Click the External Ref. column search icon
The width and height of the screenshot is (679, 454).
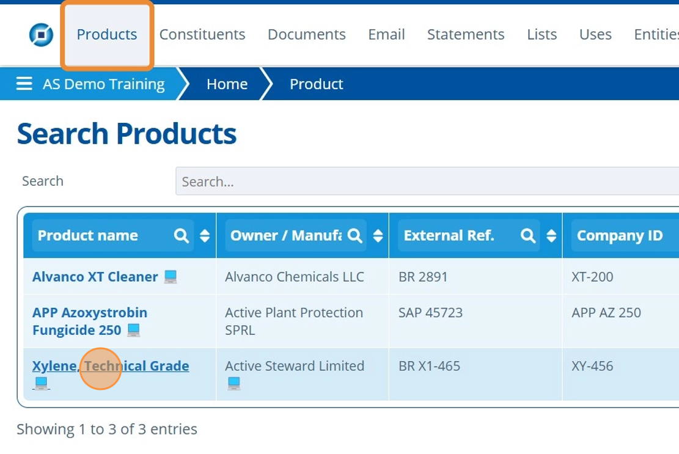528,236
